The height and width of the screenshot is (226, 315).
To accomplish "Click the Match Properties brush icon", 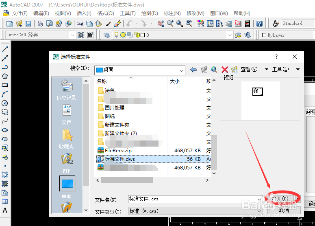I will click(108, 24).
